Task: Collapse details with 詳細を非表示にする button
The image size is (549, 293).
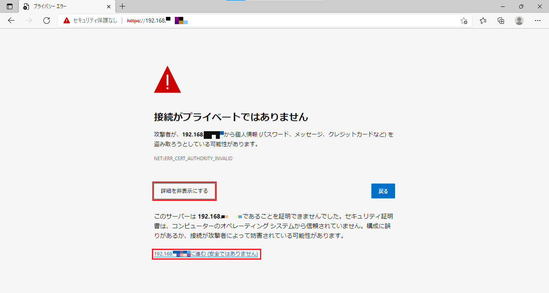Action: click(184, 191)
